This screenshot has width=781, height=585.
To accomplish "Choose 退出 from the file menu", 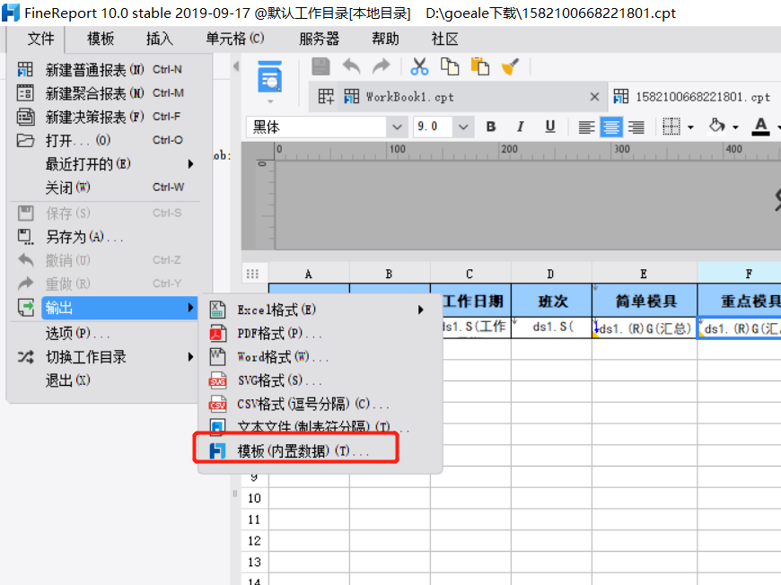I will pyautogui.click(x=105, y=380).
